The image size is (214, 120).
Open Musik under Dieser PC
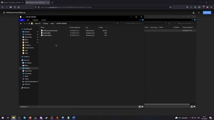point(26,76)
